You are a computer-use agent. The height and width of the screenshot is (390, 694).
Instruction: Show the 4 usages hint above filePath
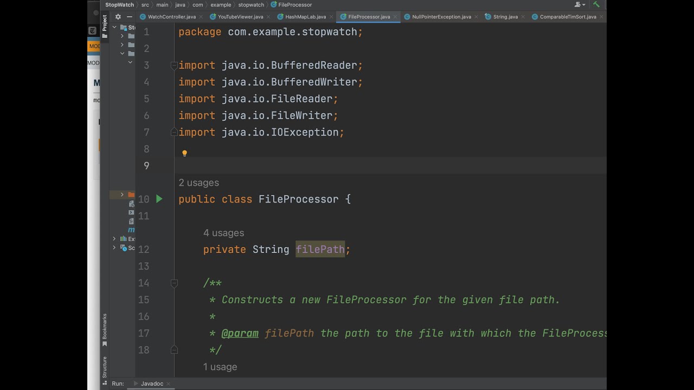[x=223, y=233]
